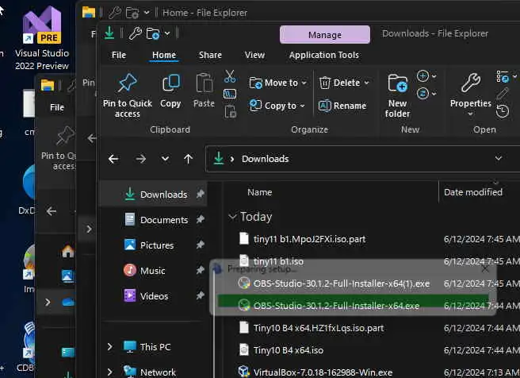The image size is (520, 378).
Task: Click the Cut scissors icon
Action: tap(230, 76)
